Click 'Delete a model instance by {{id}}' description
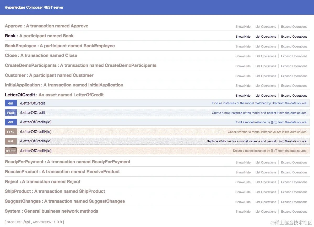 (270, 151)
